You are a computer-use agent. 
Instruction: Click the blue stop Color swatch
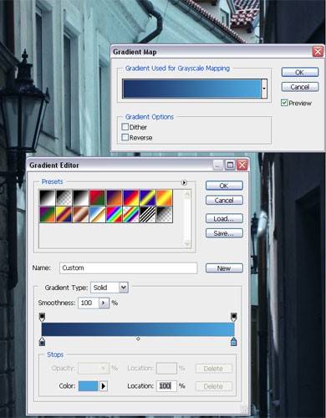(89, 386)
